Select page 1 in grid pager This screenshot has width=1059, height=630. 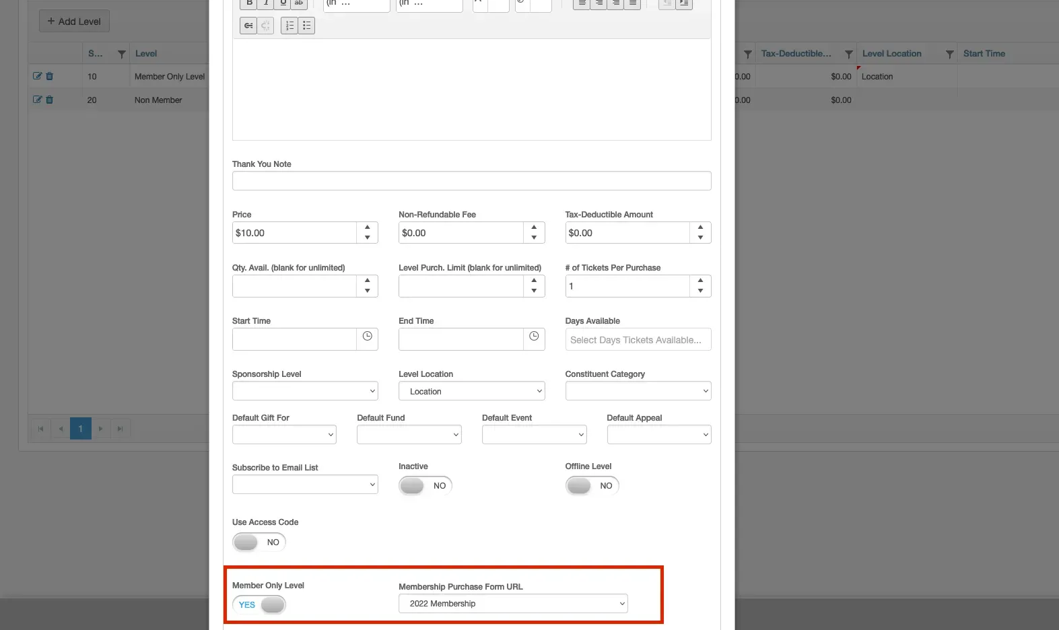(x=81, y=429)
